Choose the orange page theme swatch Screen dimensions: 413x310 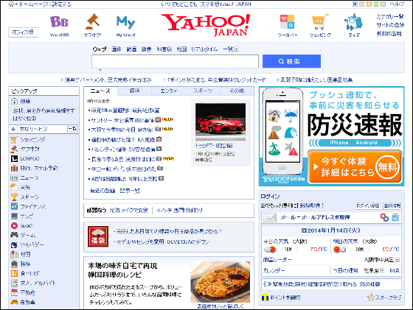[369, 4]
